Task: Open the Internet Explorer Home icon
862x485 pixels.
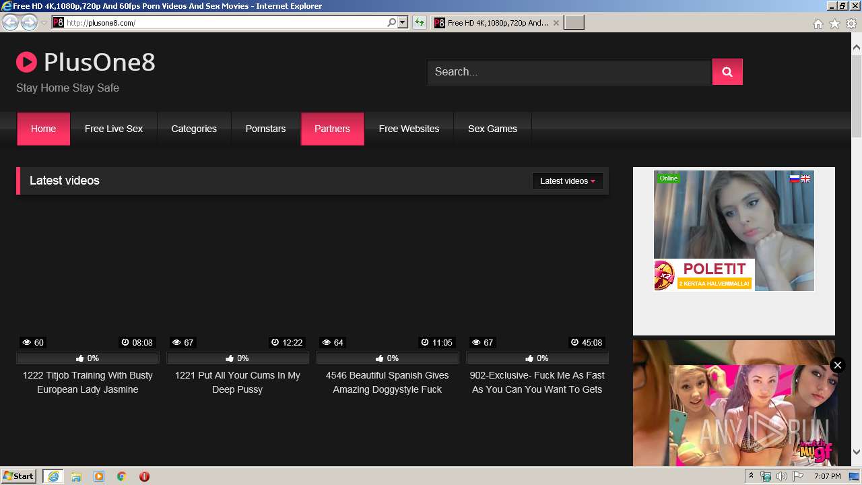Action: click(818, 24)
